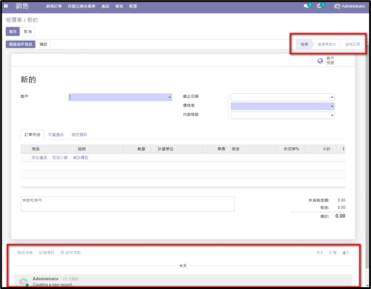The image size is (371, 289).
Task: Open the 待開立應收憑單 menu
Action: (82, 6)
